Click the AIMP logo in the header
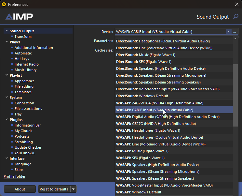This screenshot has width=242, height=196. point(19,17)
